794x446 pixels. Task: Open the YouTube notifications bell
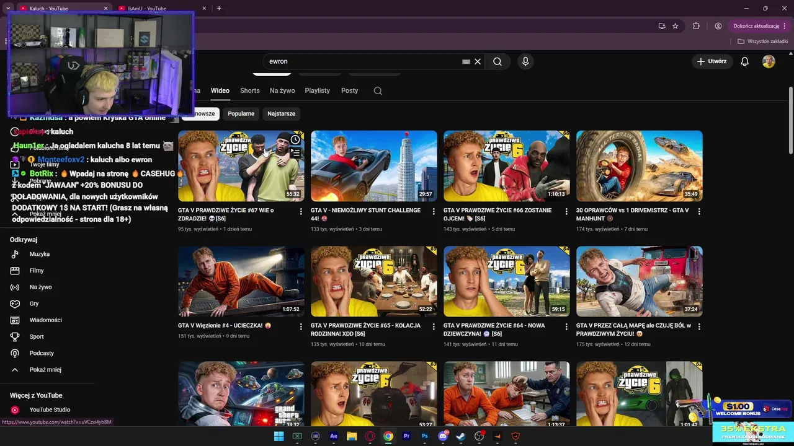745,61
